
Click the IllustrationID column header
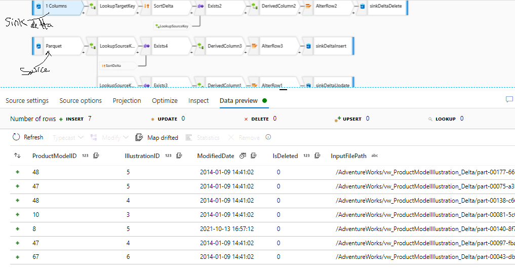coord(142,156)
